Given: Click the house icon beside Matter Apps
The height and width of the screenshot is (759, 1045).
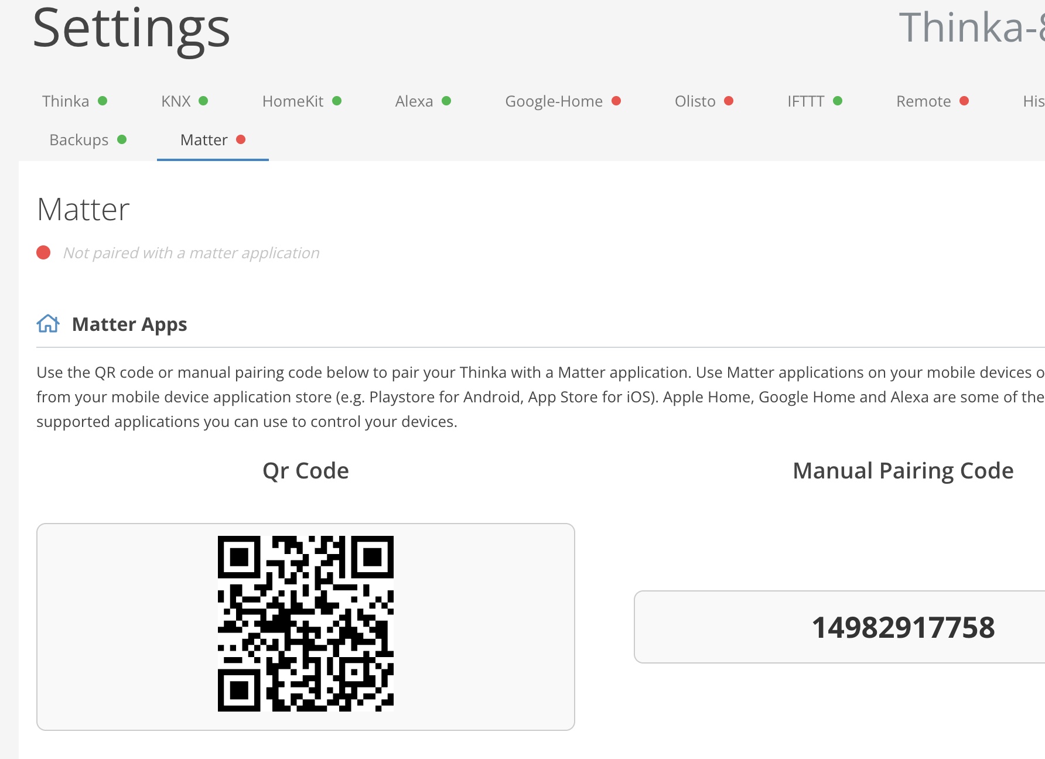Looking at the screenshot, I should pyautogui.click(x=48, y=324).
